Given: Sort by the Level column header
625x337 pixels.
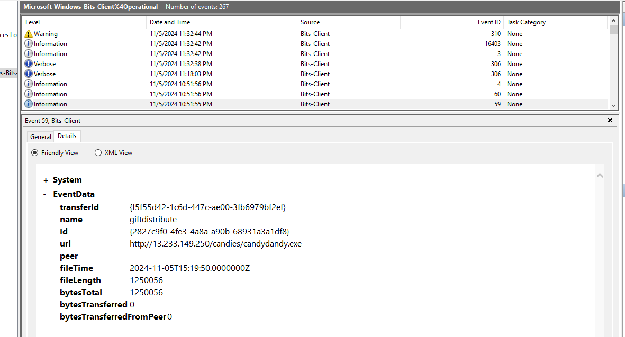Looking at the screenshot, I should [x=85, y=22].
